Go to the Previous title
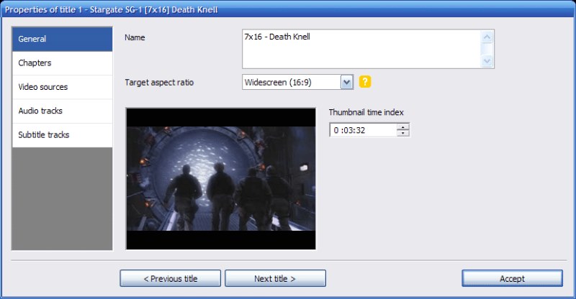This screenshot has height=299, width=576. point(171,278)
